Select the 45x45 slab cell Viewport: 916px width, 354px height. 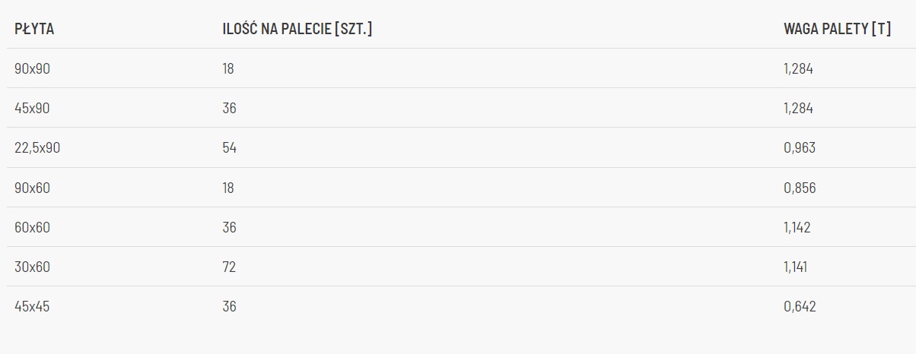point(32,307)
